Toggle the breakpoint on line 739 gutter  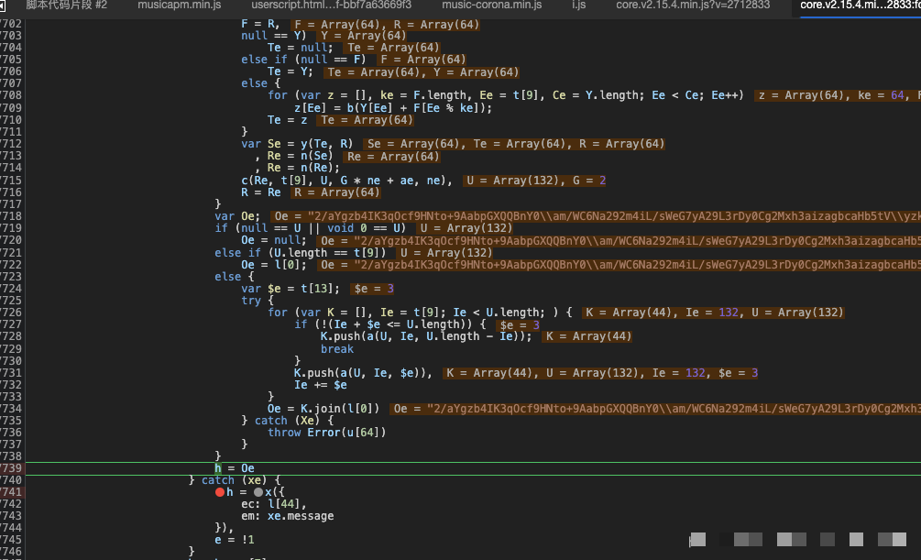pyautogui.click(x=13, y=468)
